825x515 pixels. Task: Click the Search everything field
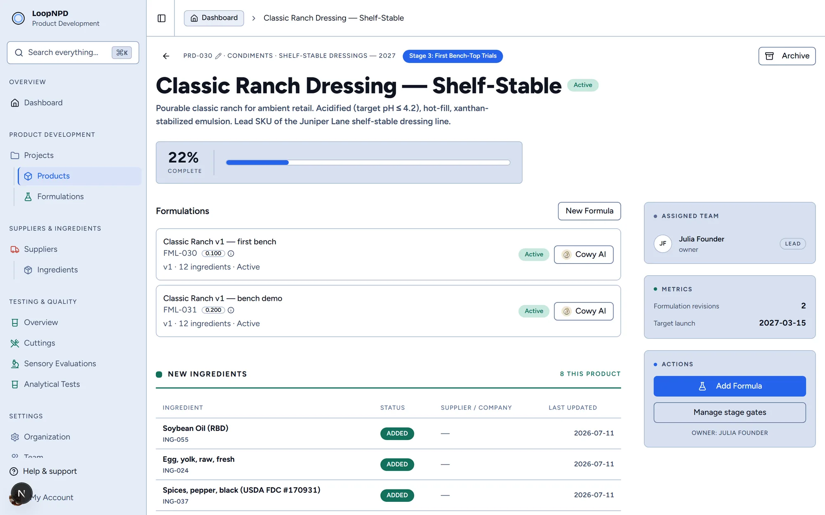pos(73,52)
